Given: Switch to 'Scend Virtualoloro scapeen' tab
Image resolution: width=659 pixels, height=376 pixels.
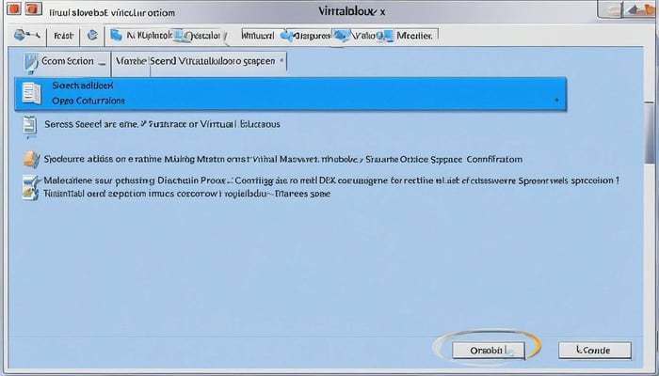Looking at the screenshot, I should click(x=212, y=61).
